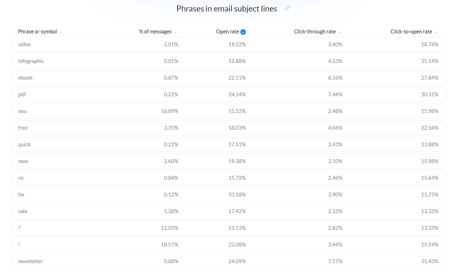466x276 pixels.
Task: Click the sort arrow next to Click-through rate
Action: pyautogui.click(x=339, y=32)
